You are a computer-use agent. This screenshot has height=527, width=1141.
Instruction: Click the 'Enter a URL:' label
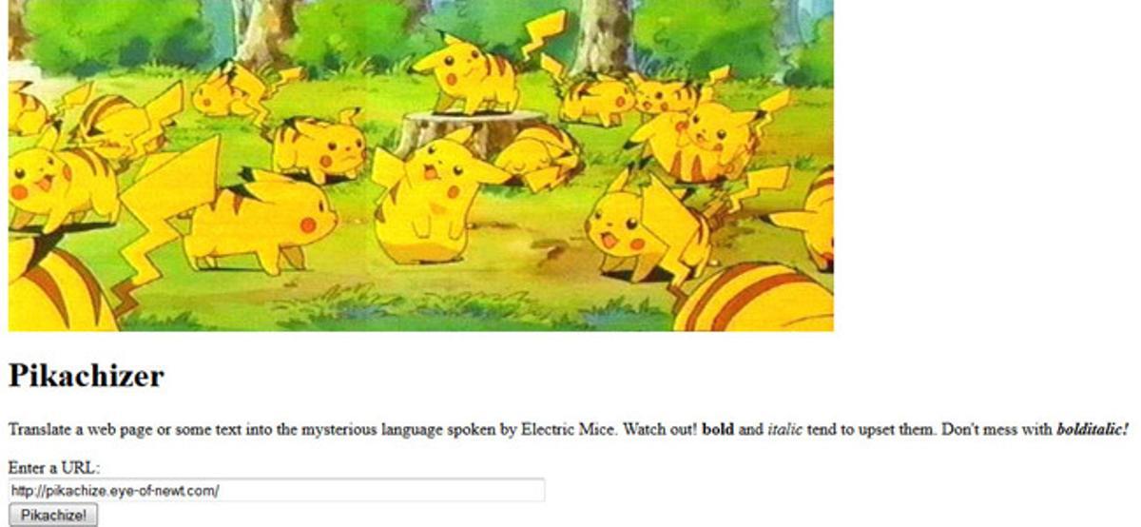(54, 468)
